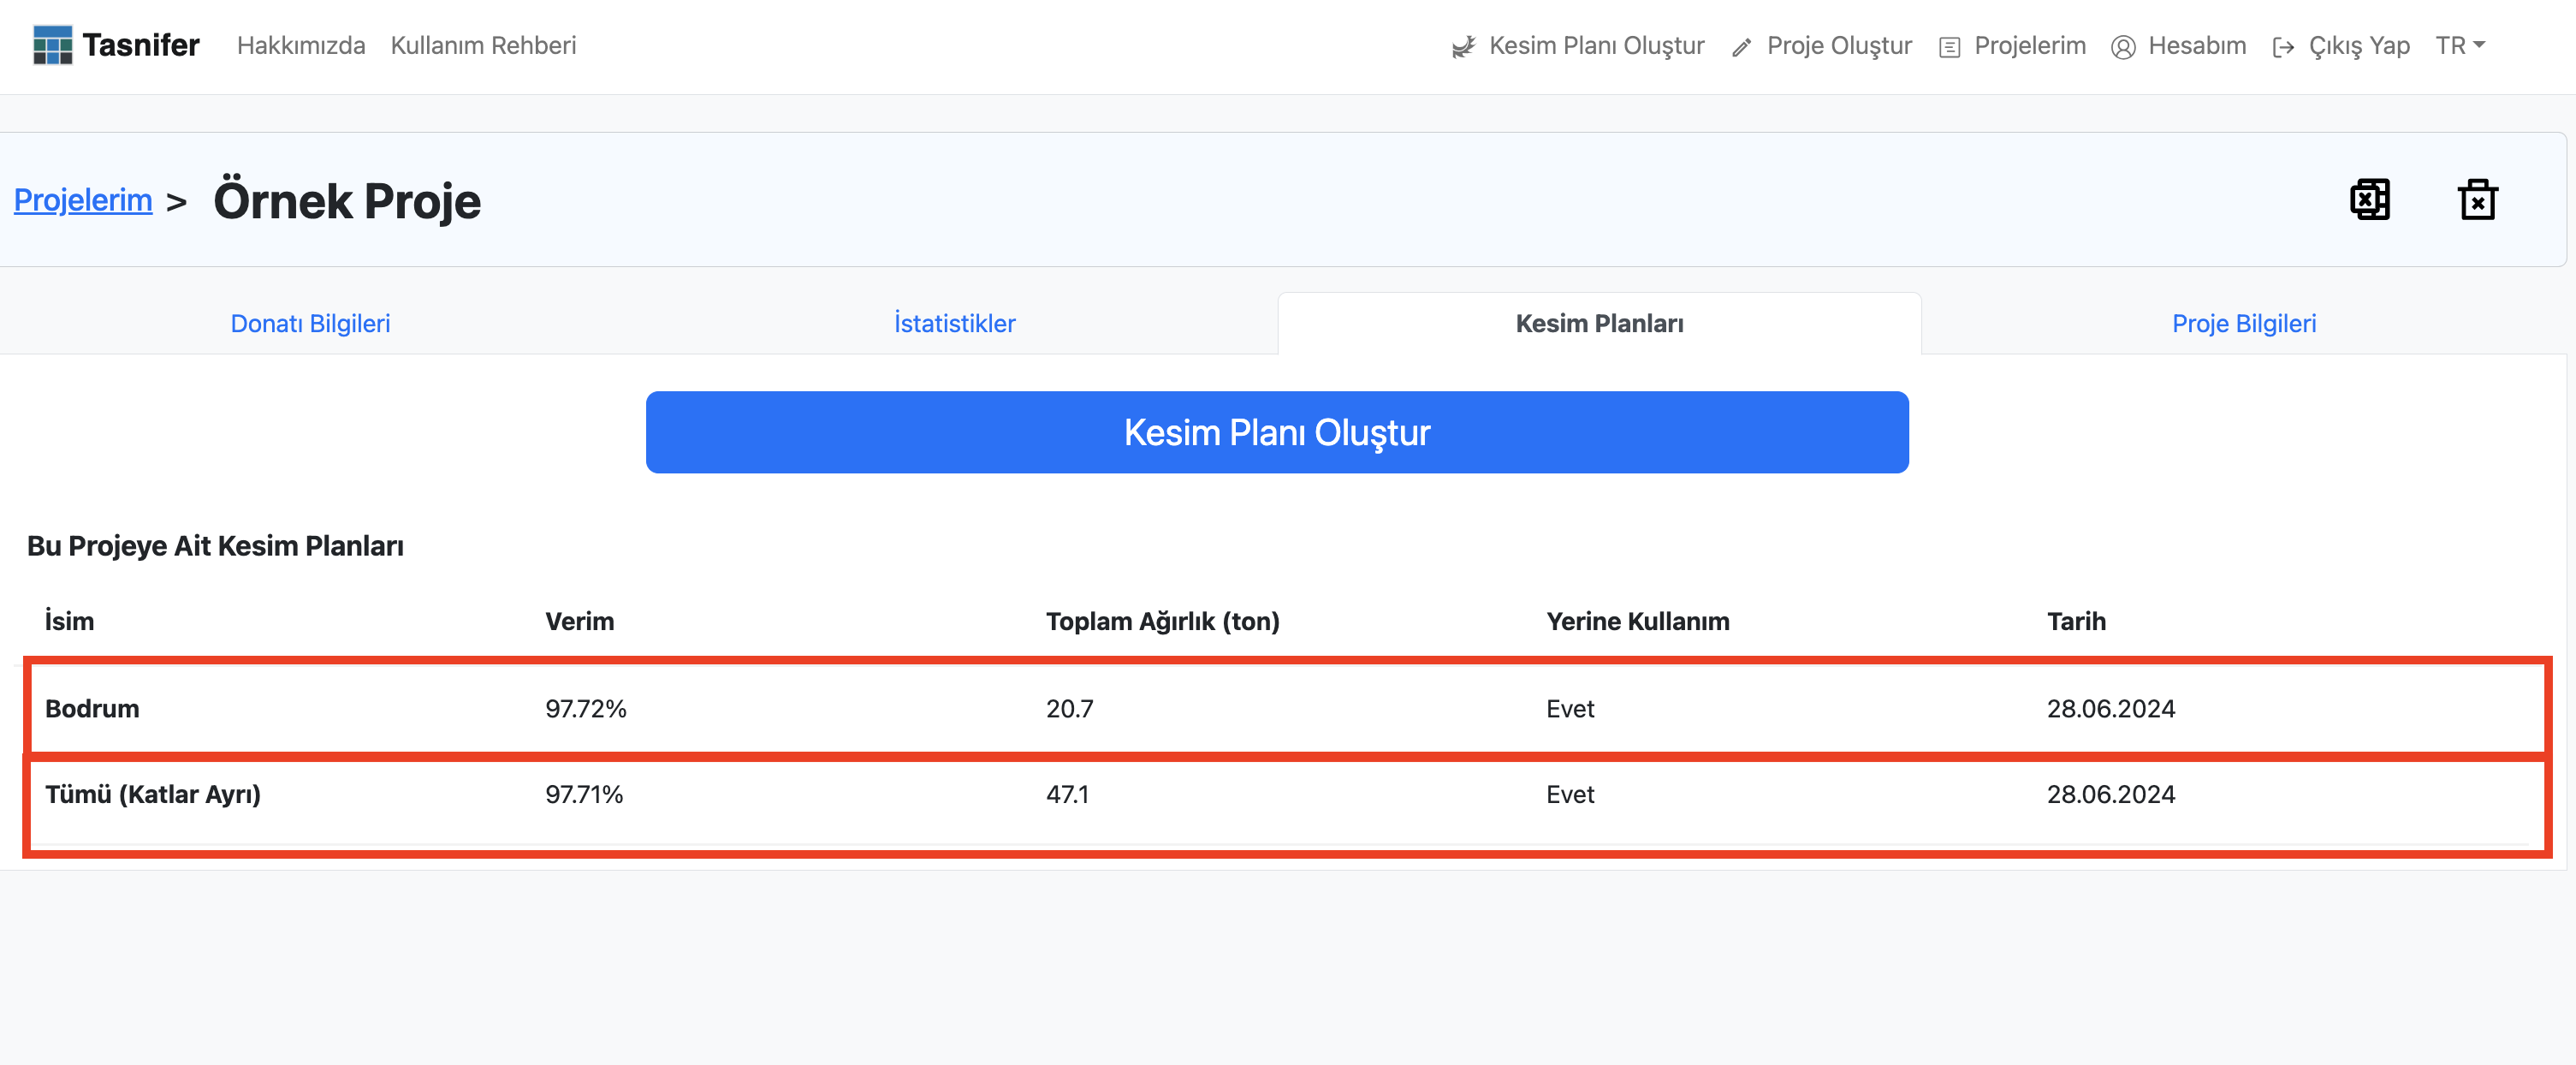Click the 47.1 total weight cell
Screen dimensions: 2576x1065
pos(1067,795)
